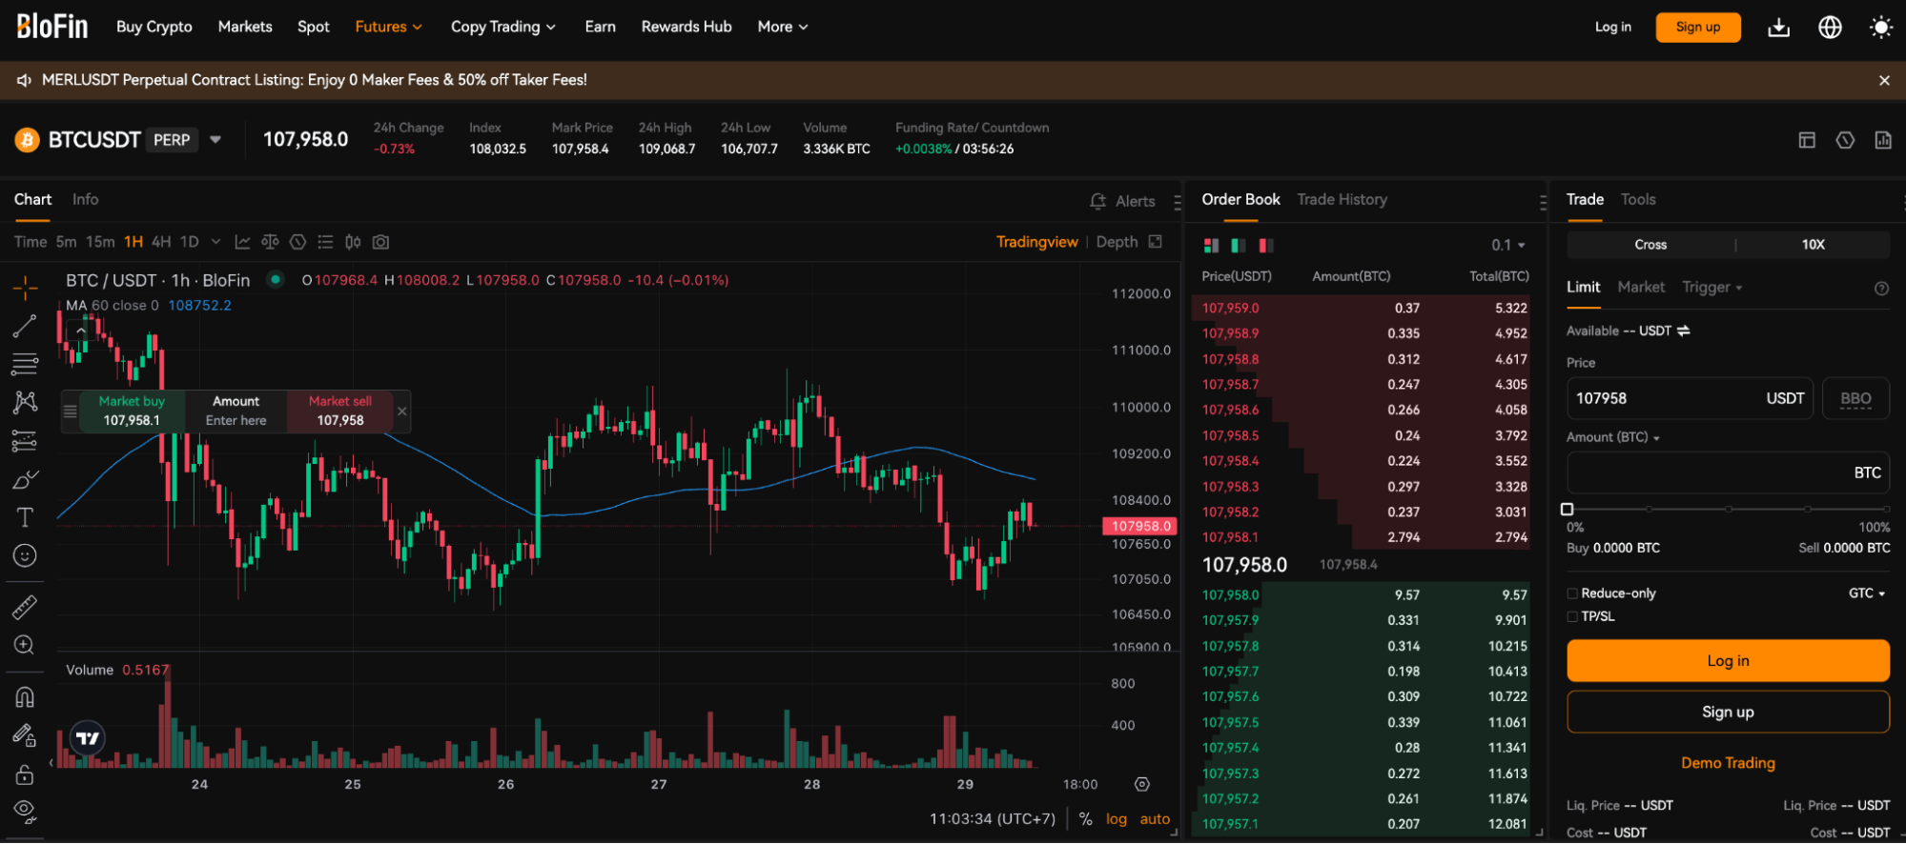The image size is (1906, 844).
Task: Enable the Reduce-only checkbox
Action: (x=1572, y=593)
